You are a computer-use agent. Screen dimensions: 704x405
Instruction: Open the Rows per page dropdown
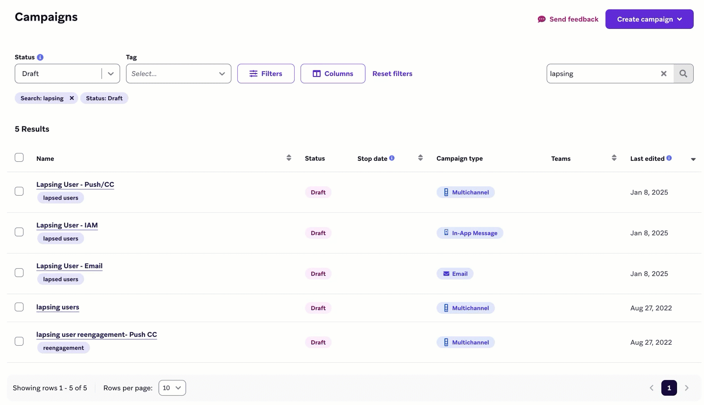point(172,388)
